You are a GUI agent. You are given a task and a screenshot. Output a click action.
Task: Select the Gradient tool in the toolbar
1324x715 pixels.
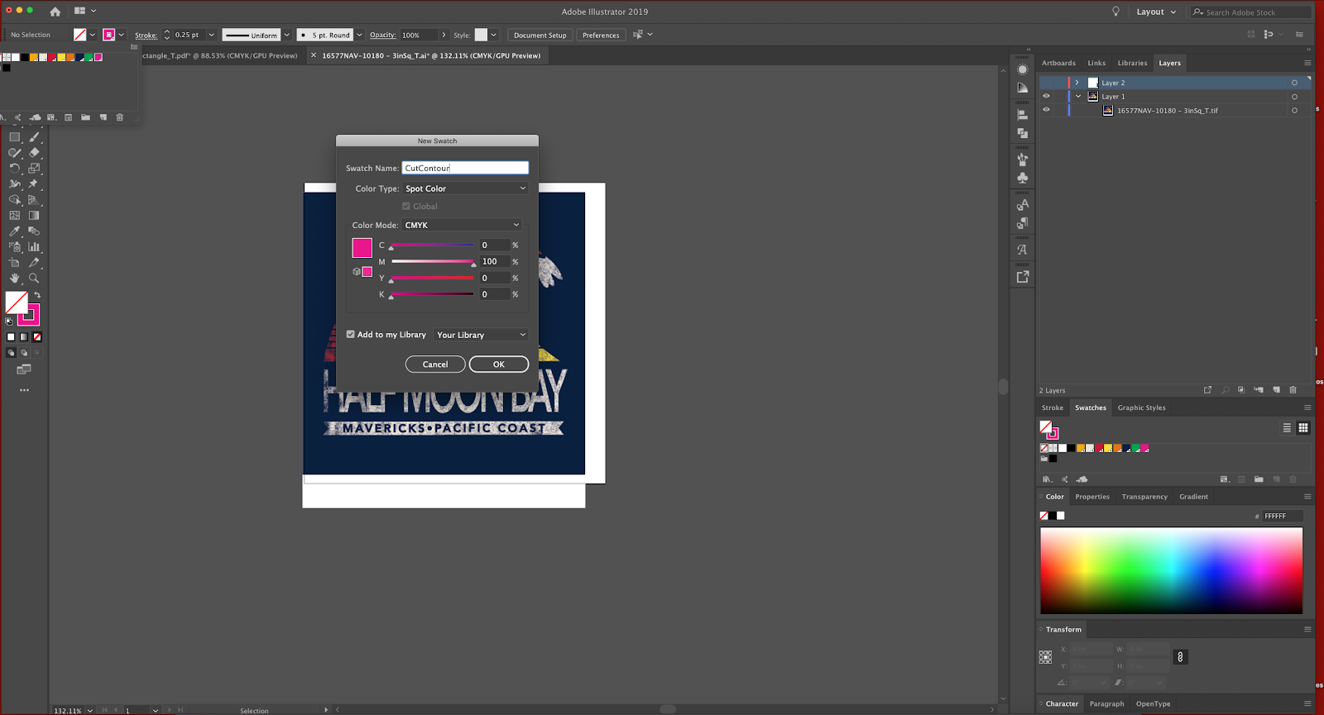point(34,216)
